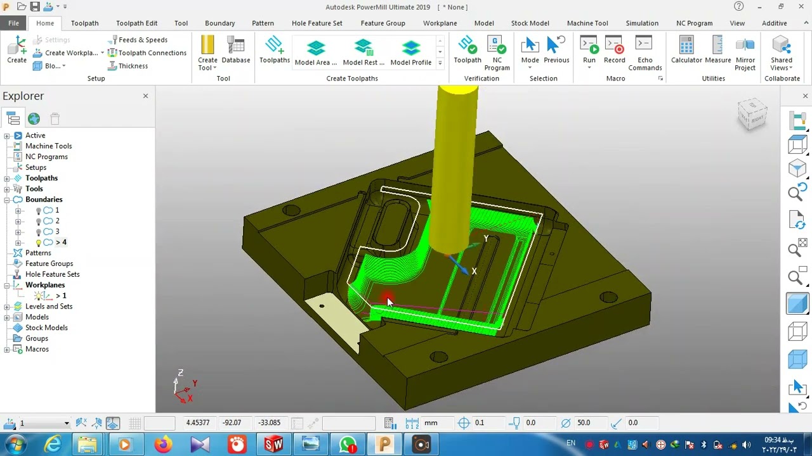
Task: Click the shaded view icon in right toolbar
Action: [797, 305]
